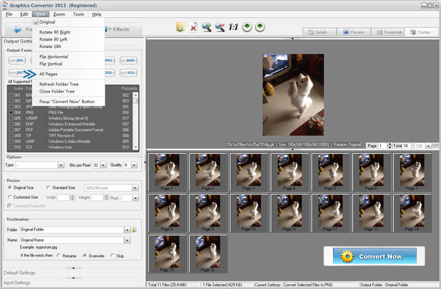Check the 005 WBMP format checkbox
The image size is (441, 289).
pyautogui.click(x=11, y=118)
